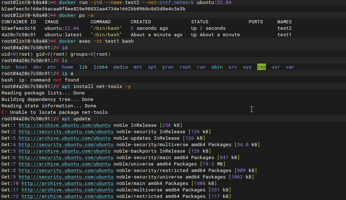Click the long container hash b2aefeec5c160e56...
The image size is (346, 200).
[93, 9]
